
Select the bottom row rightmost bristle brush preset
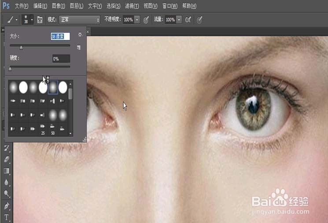(x=63, y=129)
